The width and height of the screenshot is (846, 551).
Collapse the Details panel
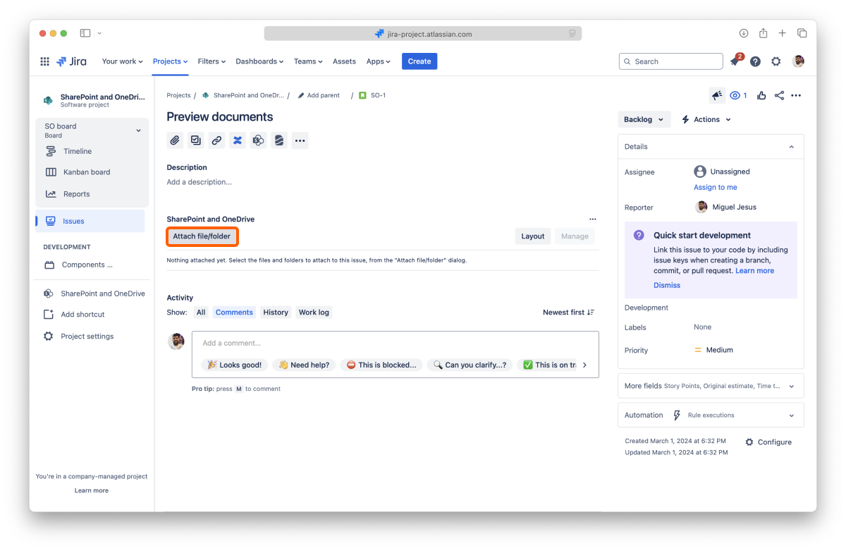point(791,147)
